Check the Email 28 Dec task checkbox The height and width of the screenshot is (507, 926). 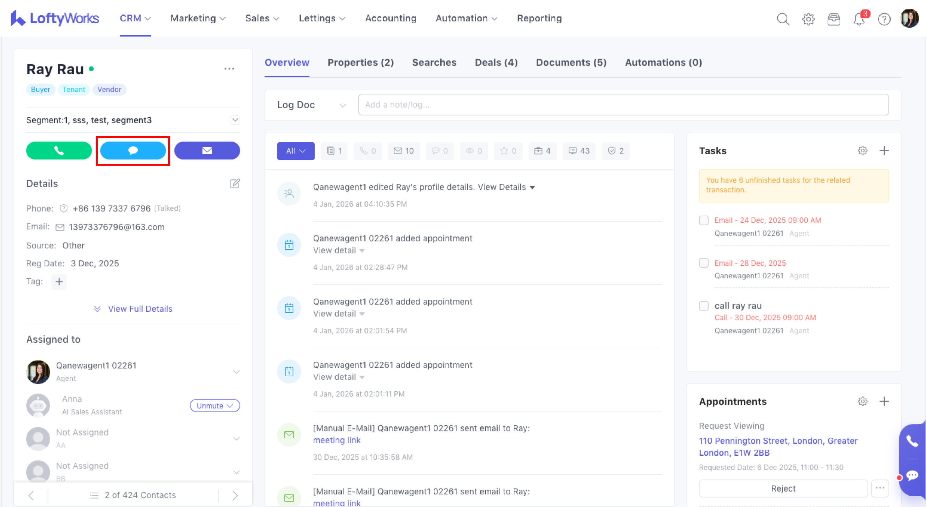tap(703, 263)
